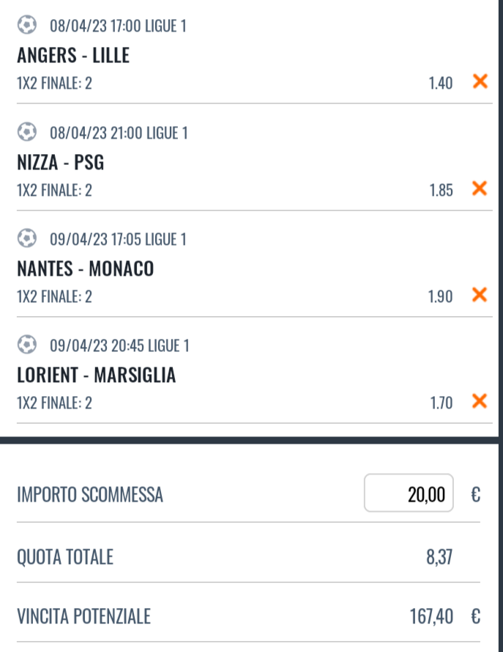This screenshot has height=652, width=503.
Task: Click the soccer ball icon for Lorient - Marsiglia
Action: click(x=27, y=345)
